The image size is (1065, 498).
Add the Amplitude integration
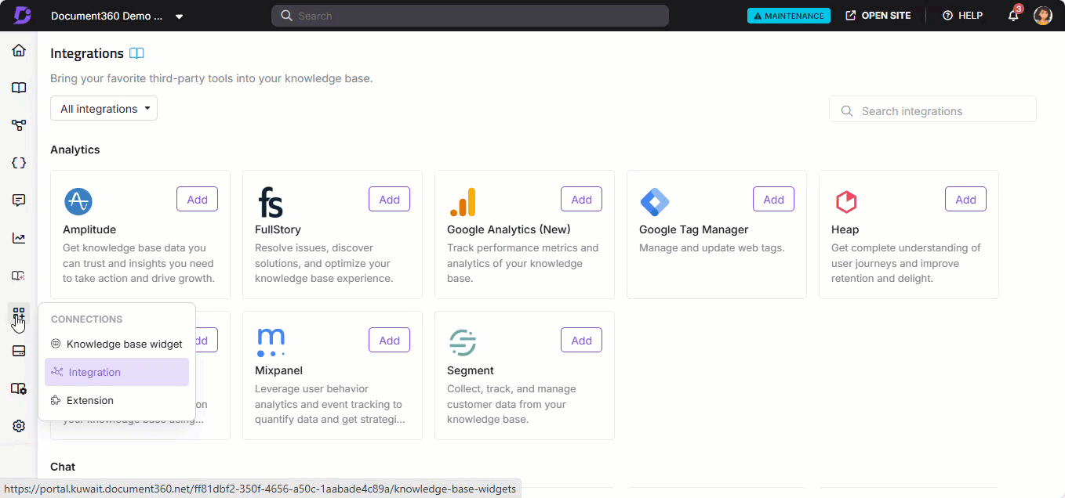(x=197, y=200)
